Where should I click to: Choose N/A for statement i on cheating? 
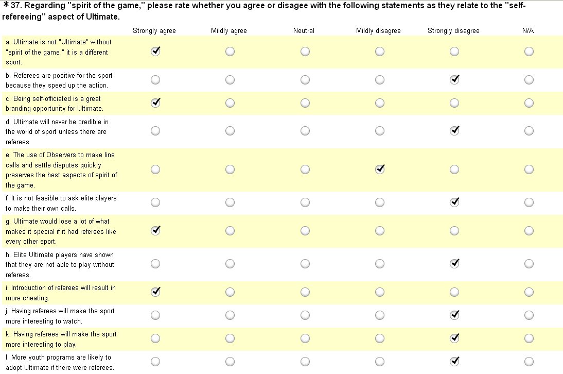pyautogui.click(x=529, y=292)
